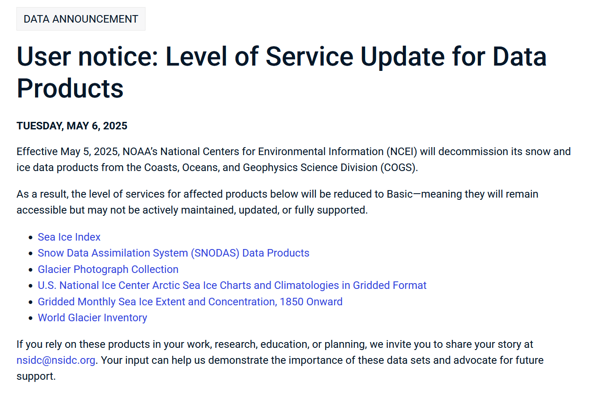This screenshot has height=405, width=594.
Task: Click the DATA ANNOUNCEMENT category tag
Action: 81,19
